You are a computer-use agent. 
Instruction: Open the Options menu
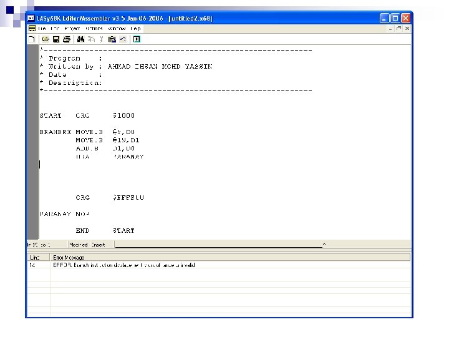tap(94, 28)
